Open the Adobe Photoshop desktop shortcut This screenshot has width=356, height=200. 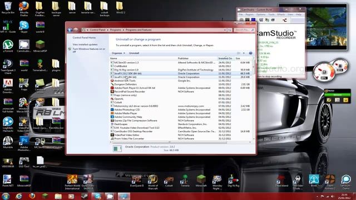(x=24, y=144)
